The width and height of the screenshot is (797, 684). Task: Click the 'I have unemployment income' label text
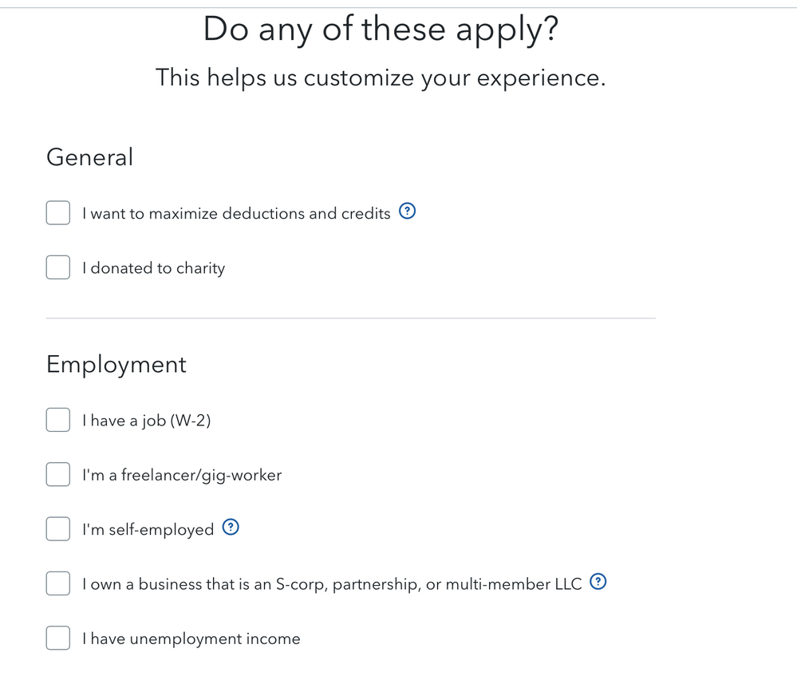191,639
